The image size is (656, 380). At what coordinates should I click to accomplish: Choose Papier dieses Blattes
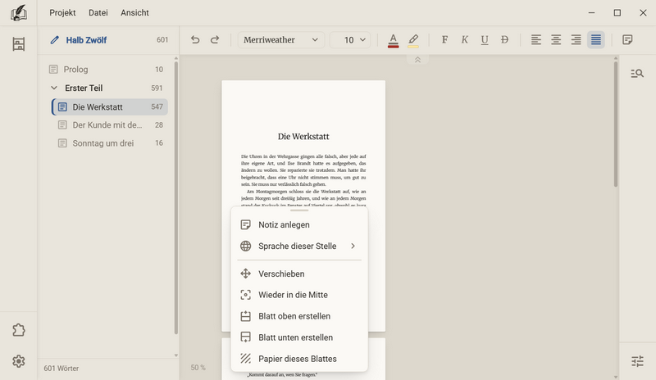pyautogui.click(x=299, y=359)
